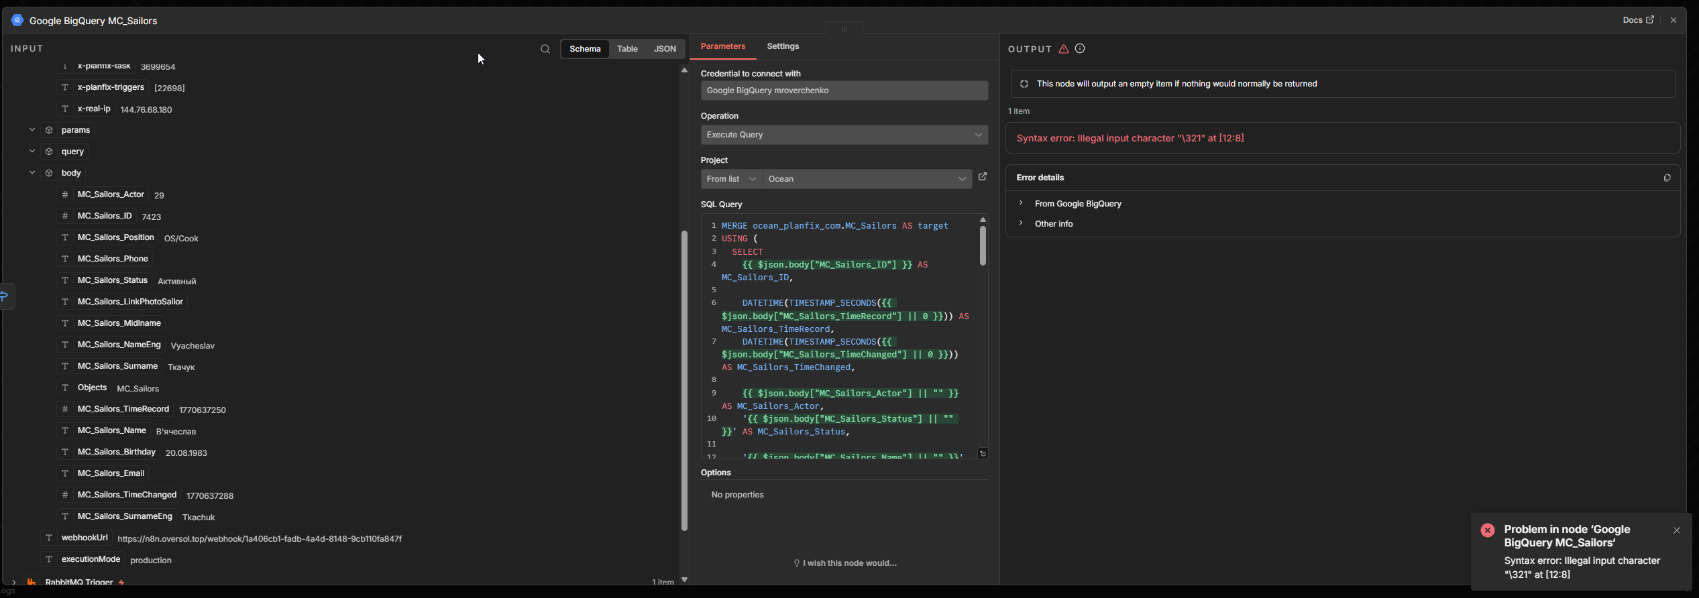Screen dimensions: 1699x598
Task: Click the Google BigQuery node icon in the header
Action: tap(17, 21)
